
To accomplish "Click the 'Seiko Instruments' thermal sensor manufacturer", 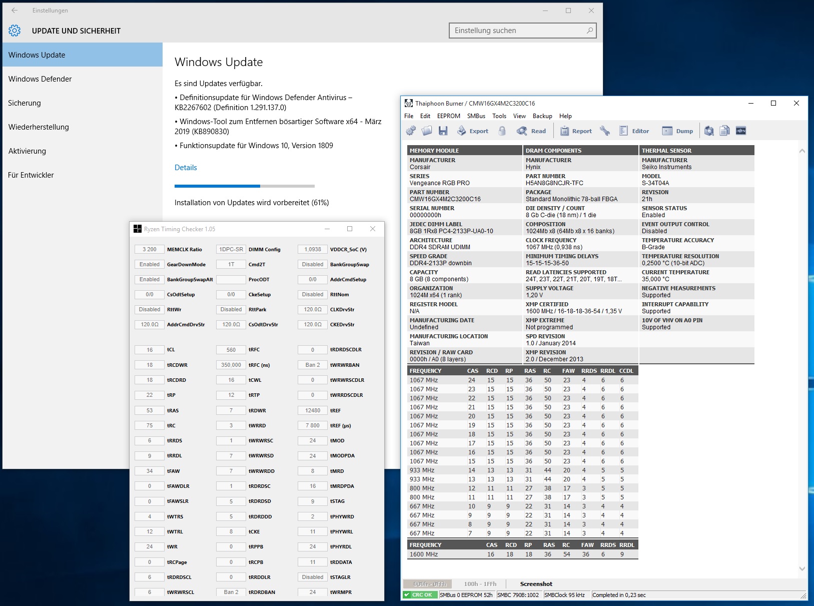I will click(666, 167).
